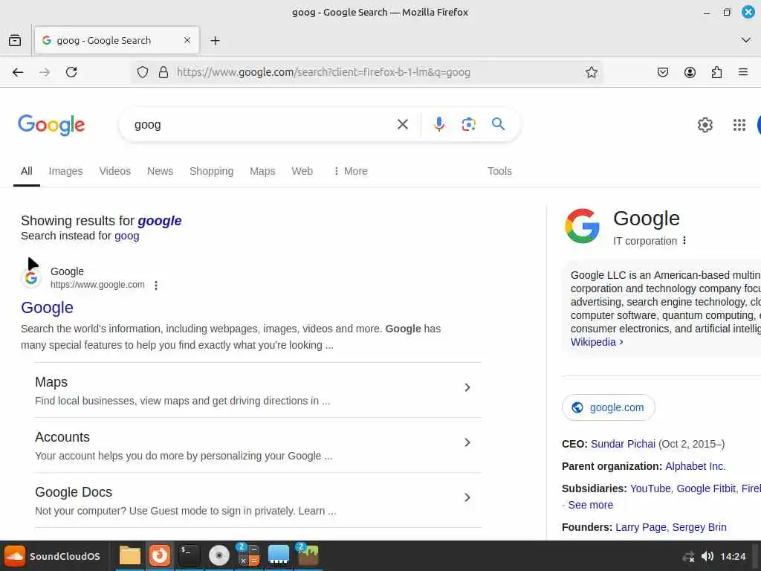Open disc media app in taskbar
This screenshot has height=571, width=761.
219,556
